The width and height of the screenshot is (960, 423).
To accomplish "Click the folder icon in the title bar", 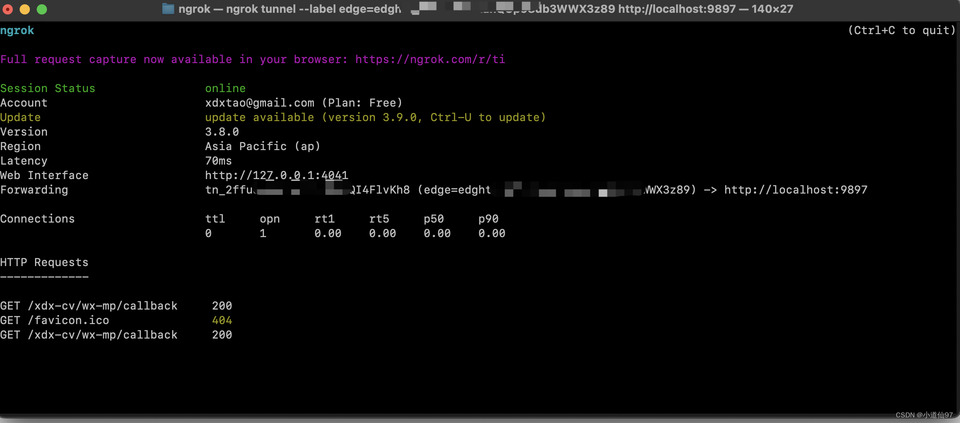I will 168,9.
